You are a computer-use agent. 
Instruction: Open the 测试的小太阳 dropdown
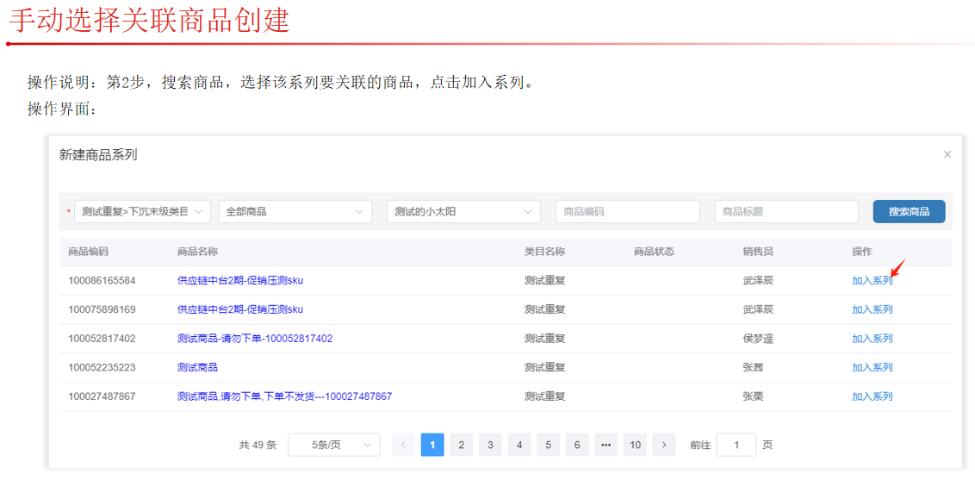[x=463, y=211]
